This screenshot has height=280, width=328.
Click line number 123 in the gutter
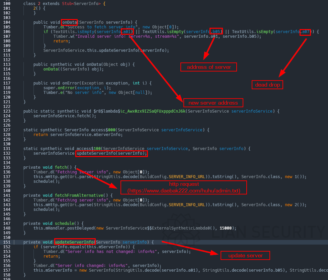[x=7, y=111]
